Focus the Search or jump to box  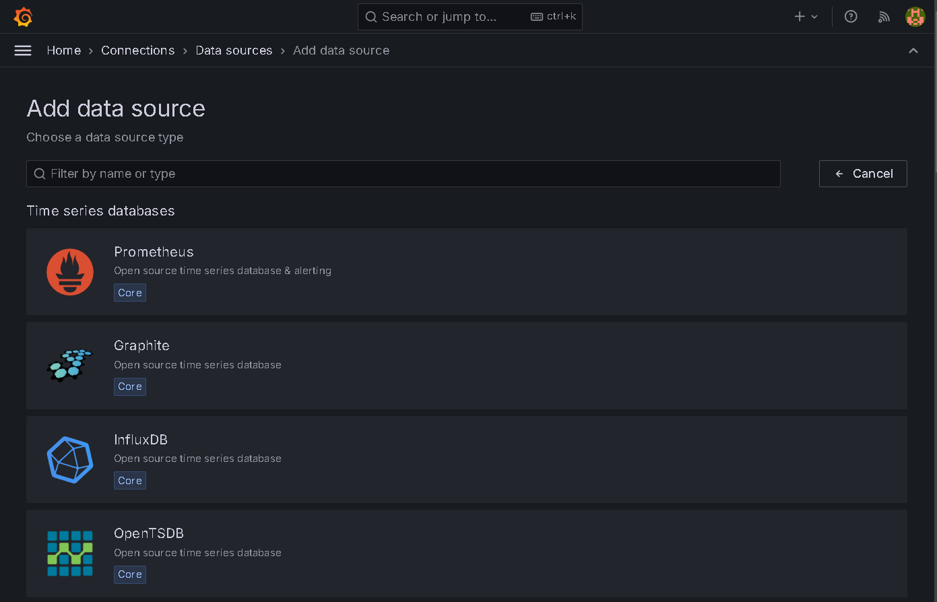click(x=470, y=17)
